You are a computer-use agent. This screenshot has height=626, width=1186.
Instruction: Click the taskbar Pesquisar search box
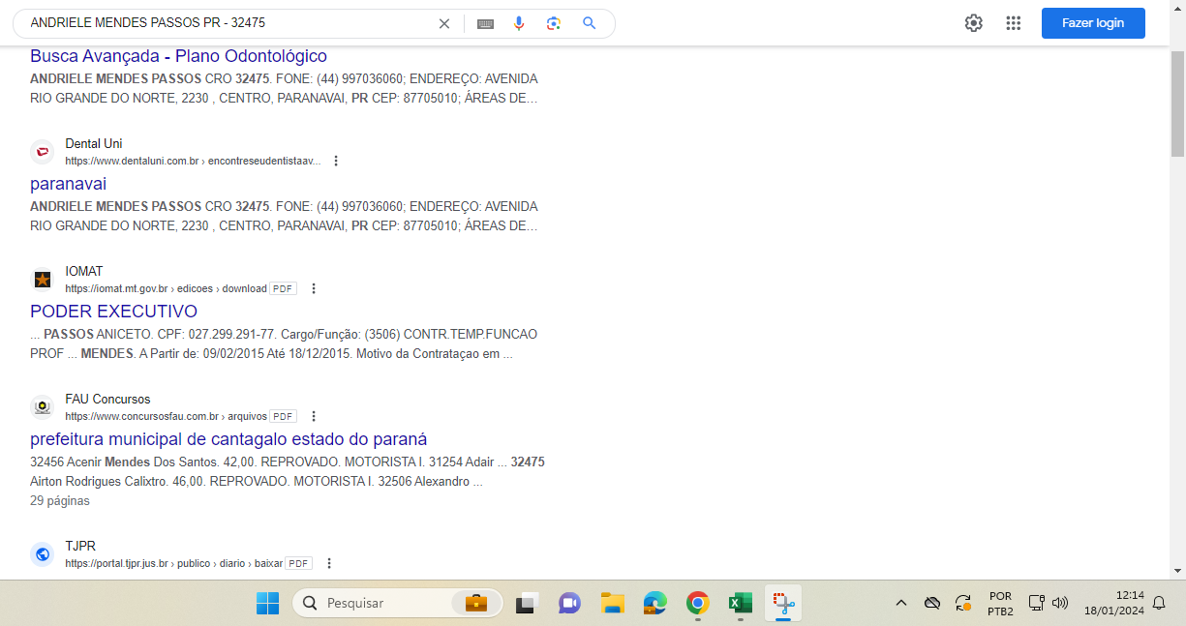pyautogui.click(x=397, y=603)
